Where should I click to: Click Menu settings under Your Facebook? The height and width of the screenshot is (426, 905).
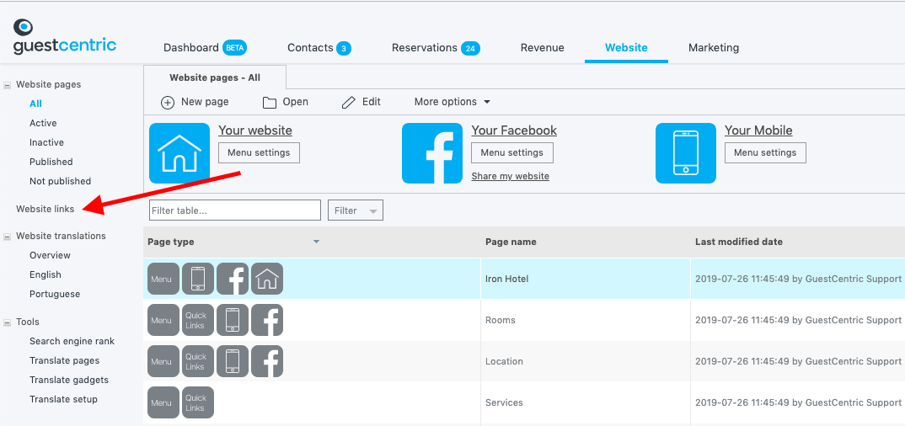pyautogui.click(x=512, y=152)
